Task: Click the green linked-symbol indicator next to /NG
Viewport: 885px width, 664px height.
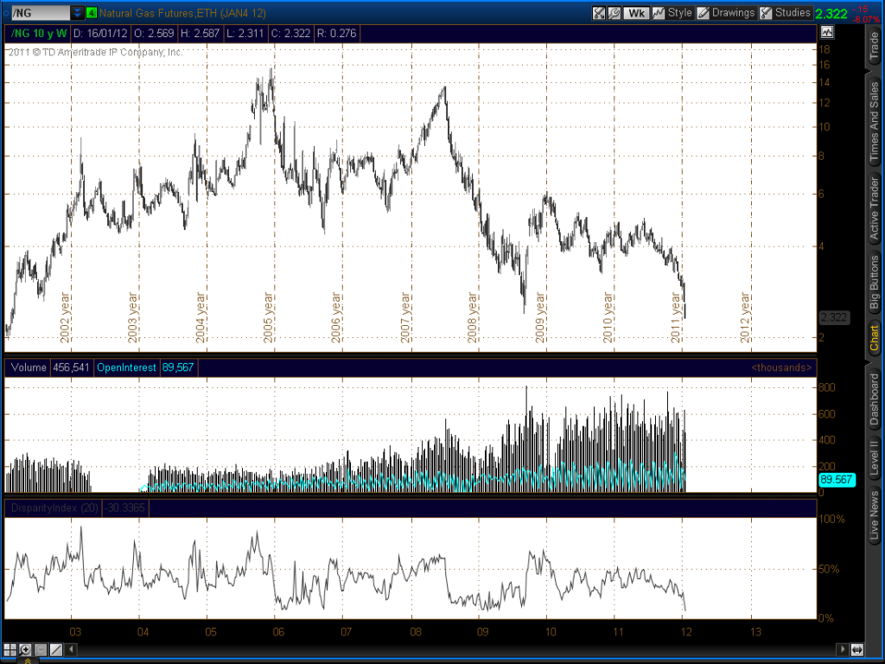Action: pos(92,13)
